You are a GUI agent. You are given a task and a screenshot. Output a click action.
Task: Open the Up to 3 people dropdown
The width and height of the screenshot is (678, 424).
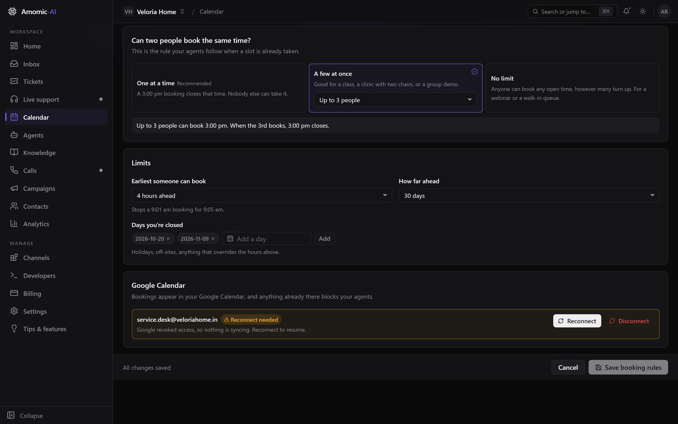point(395,100)
